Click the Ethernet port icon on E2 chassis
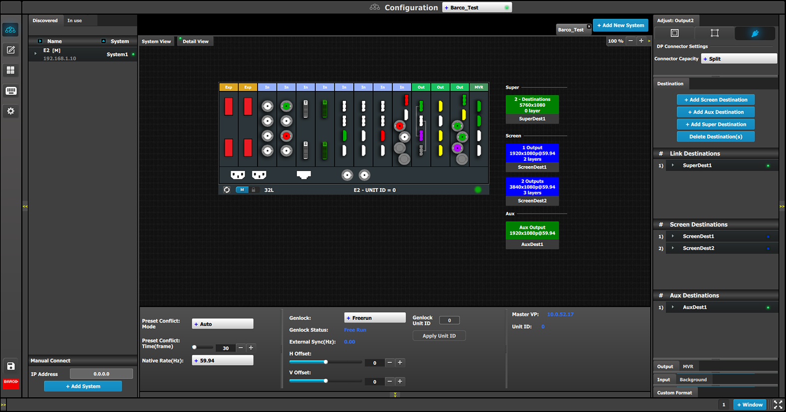 [303, 174]
